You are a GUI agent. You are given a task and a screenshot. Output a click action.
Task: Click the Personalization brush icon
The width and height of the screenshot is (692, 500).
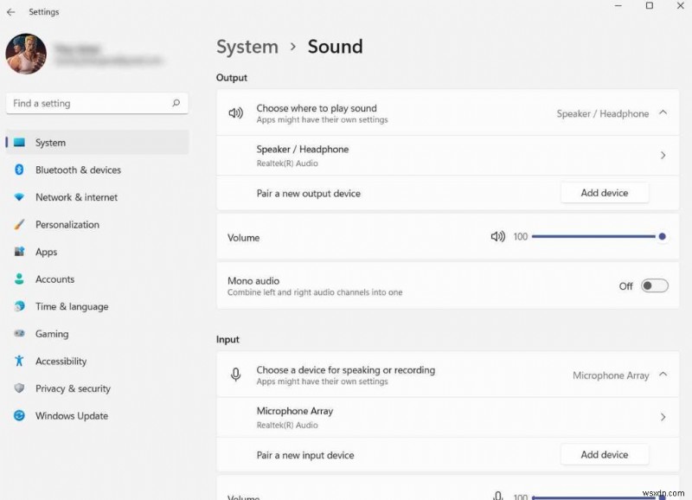point(19,224)
